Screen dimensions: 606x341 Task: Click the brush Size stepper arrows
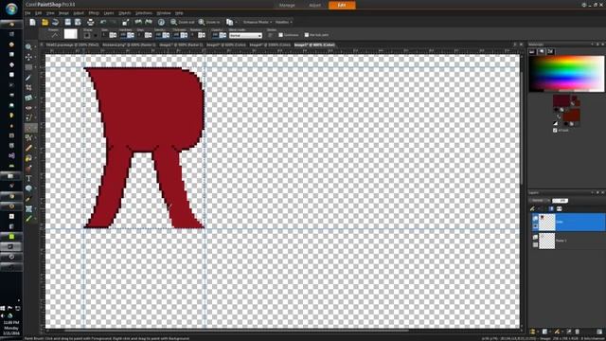point(113,35)
